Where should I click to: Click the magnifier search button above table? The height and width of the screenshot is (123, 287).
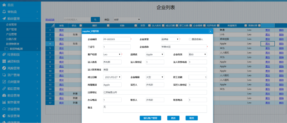[x=95, y=19]
